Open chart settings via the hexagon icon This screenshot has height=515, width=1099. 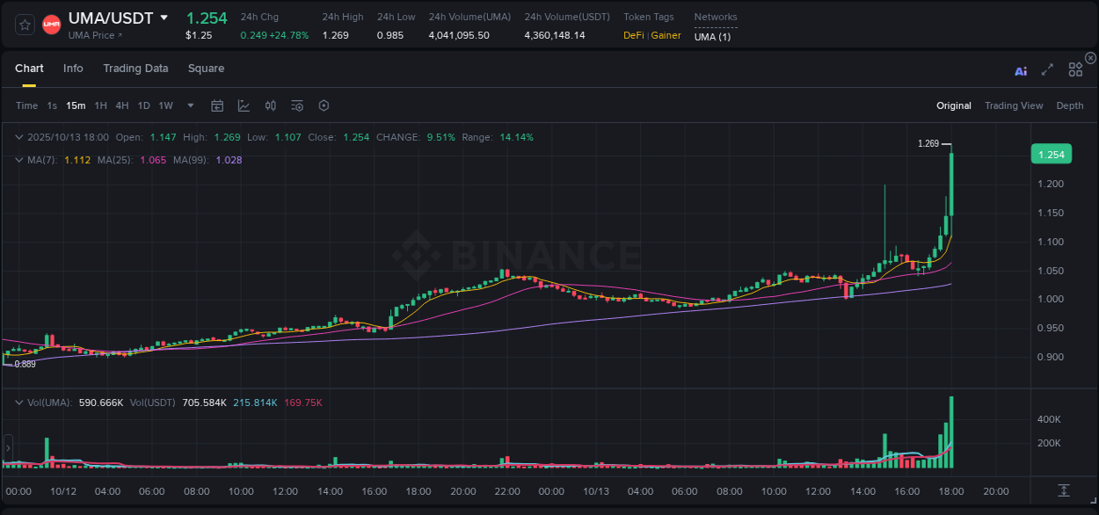pos(324,105)
